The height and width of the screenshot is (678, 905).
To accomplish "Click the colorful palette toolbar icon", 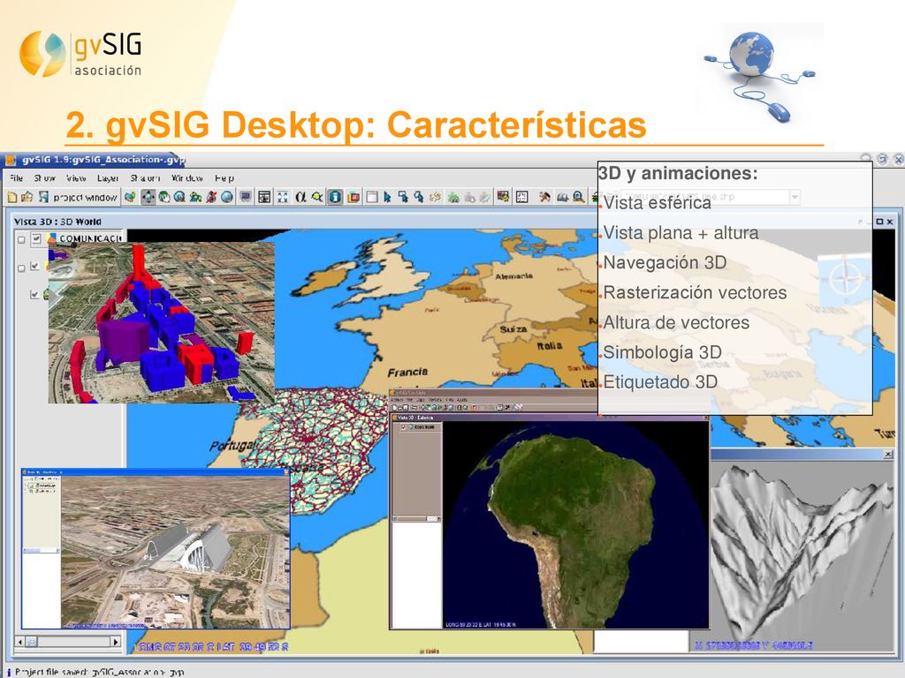I will 503,197.
